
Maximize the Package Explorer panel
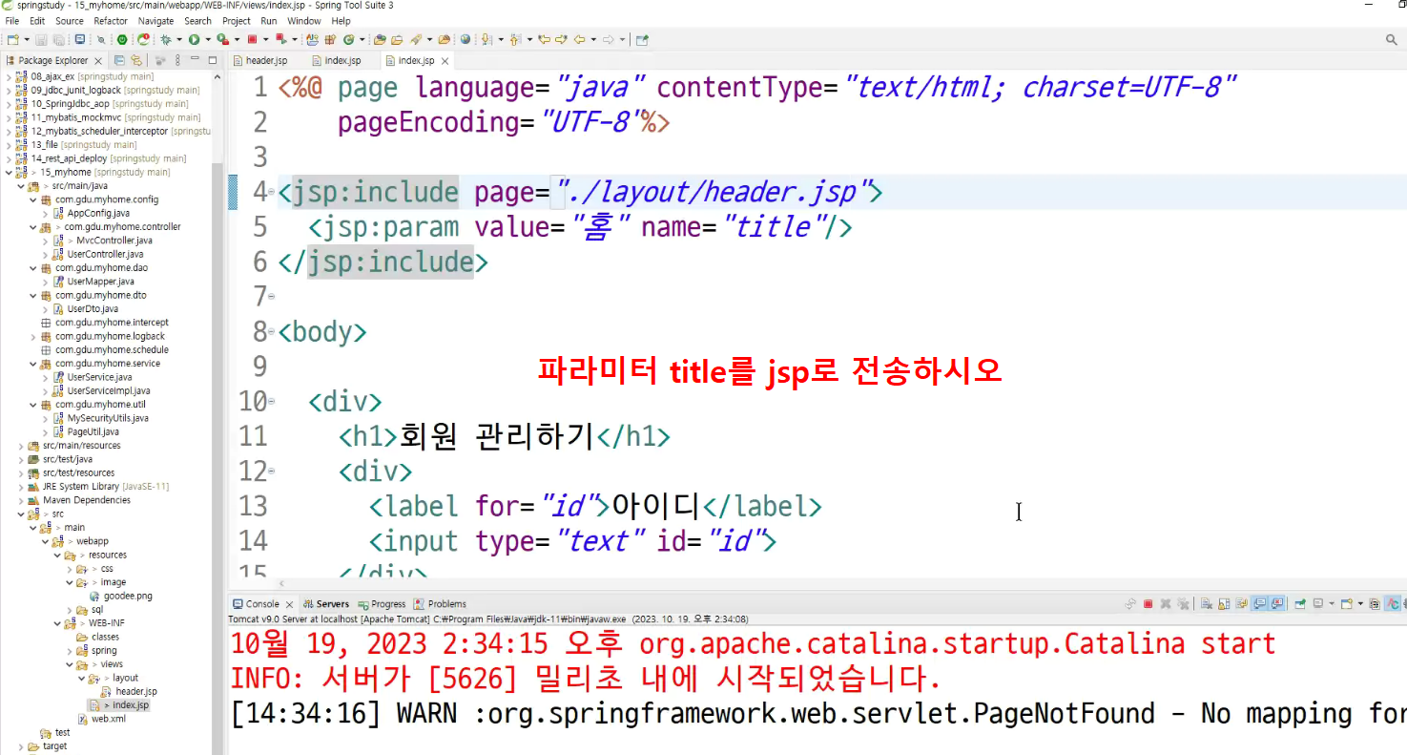tap(212, 60)
